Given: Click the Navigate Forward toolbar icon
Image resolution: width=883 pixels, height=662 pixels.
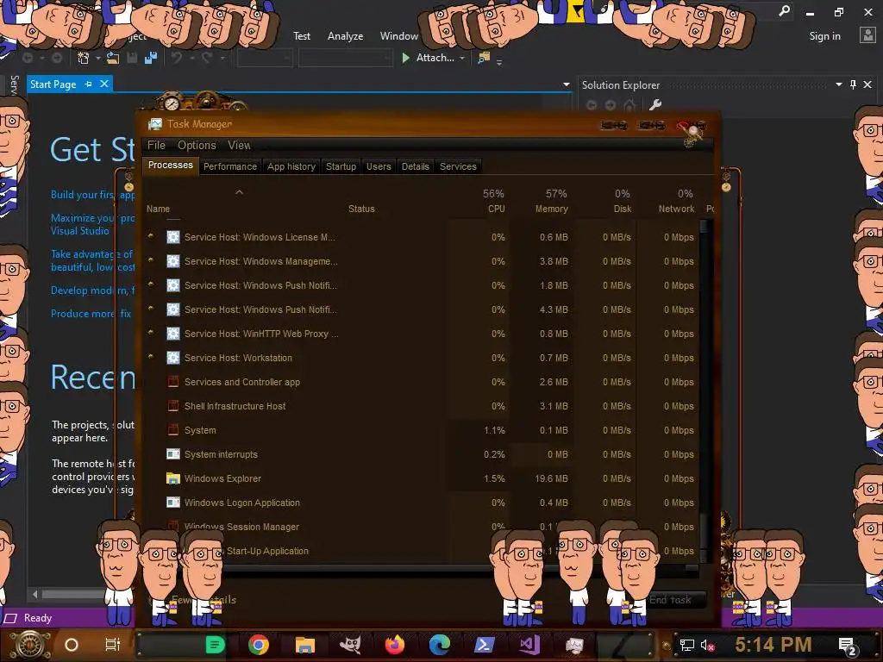Looking at the screenshot, I should 56,58.
